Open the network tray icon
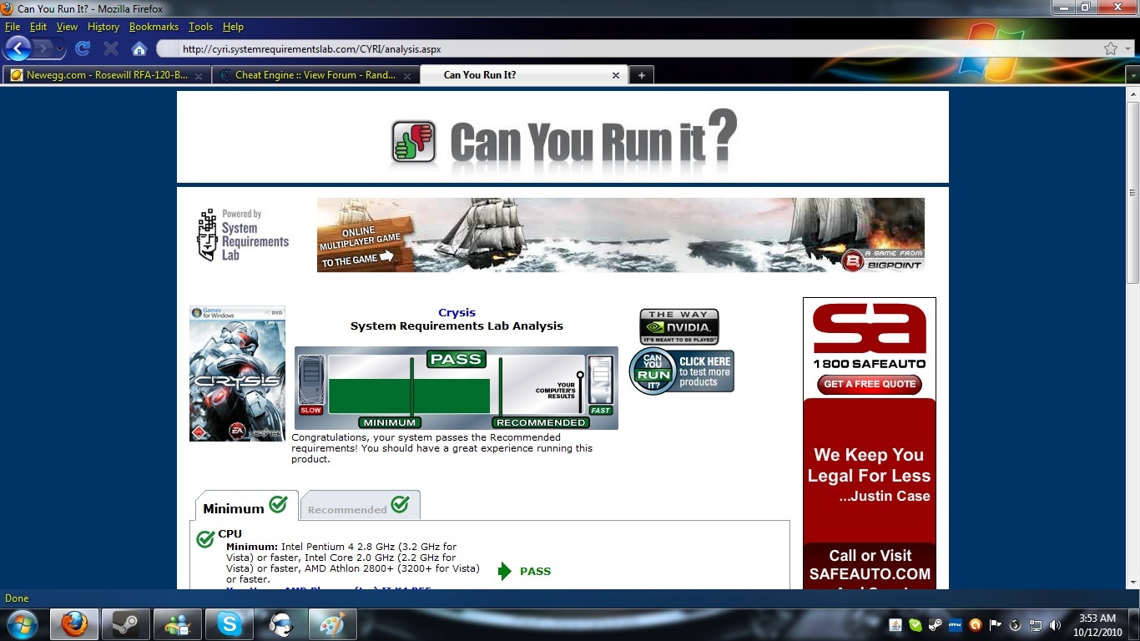The width and height of the screenshot is (1140, 641). [x=1036, y=624]
